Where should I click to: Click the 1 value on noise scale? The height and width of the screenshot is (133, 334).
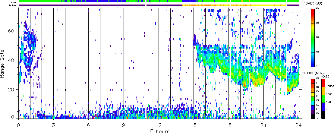point(327,118)
